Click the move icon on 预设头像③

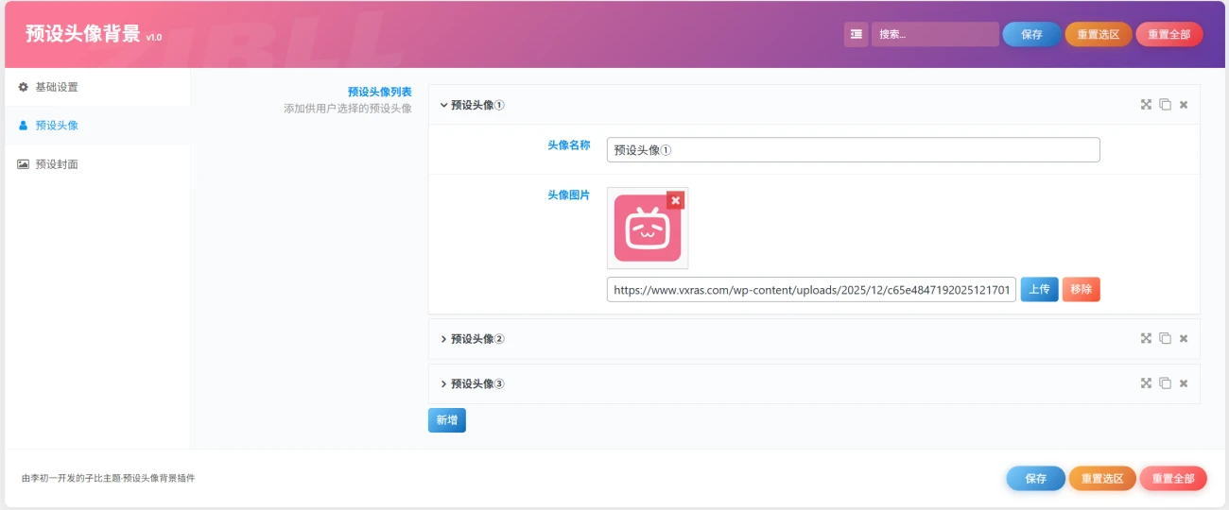pyautogui.click(x=1146, y=384)
